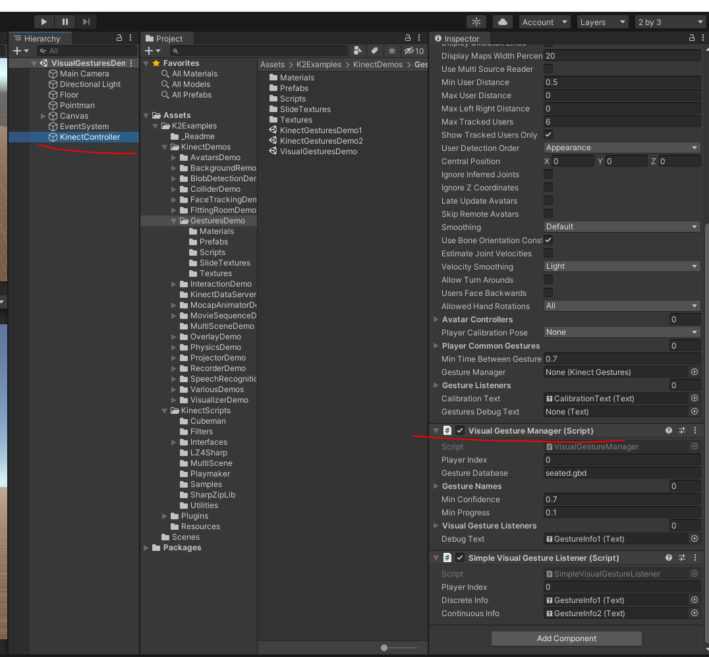
Task: Pick object for Calibration Text field
Action: (694, 399)
